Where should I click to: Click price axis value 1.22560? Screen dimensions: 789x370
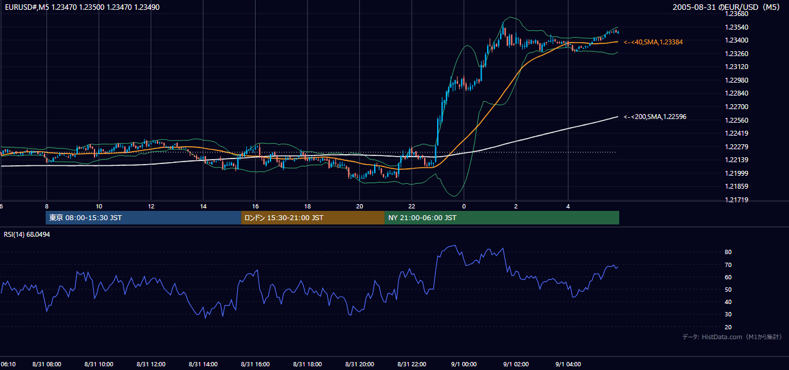pyautogui.click(x=736, y=120)
